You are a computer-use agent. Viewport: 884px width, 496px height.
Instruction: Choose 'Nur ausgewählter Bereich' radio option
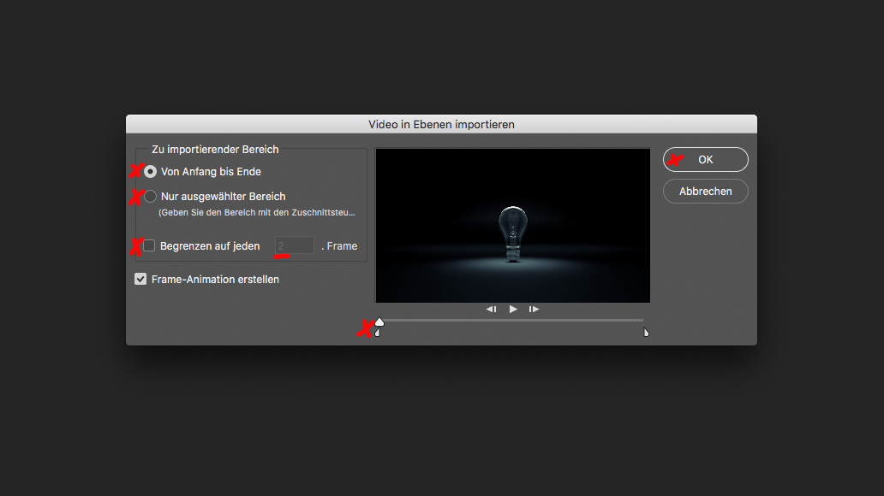click(151, 196)
